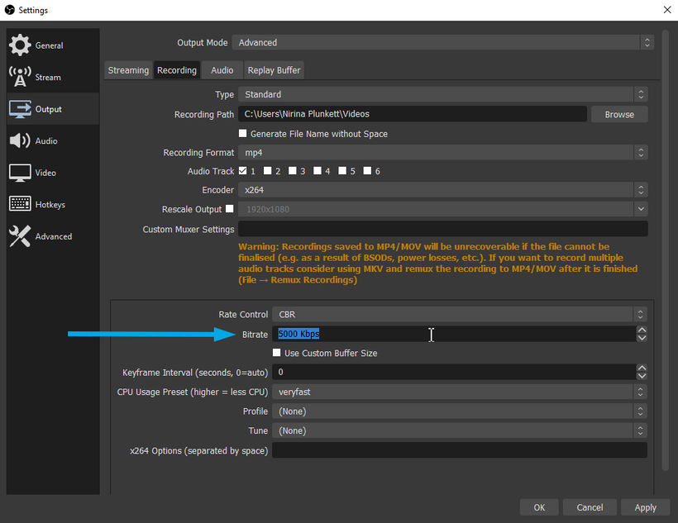Switch to the Streaming tab
Image resolution: width=678 pixels, height=523 pixels.
128,70
